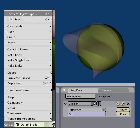
Task: Open the Mirror submenu
Action: 28,108
